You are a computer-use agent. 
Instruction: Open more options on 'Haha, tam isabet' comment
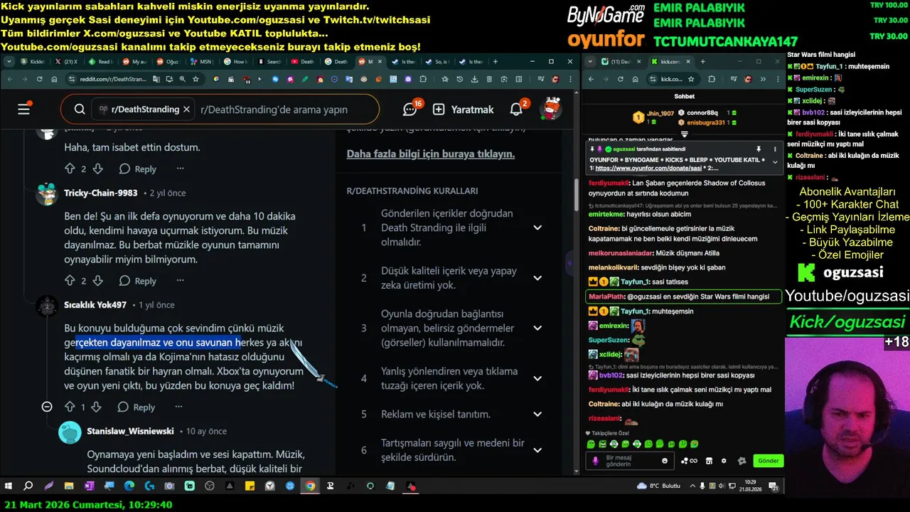tap(180, 169)
